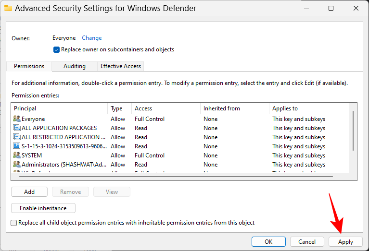Viewport: 369px width, 251px height.
Task: Click the folder icon in title bar
Action: tap(8, 9)
